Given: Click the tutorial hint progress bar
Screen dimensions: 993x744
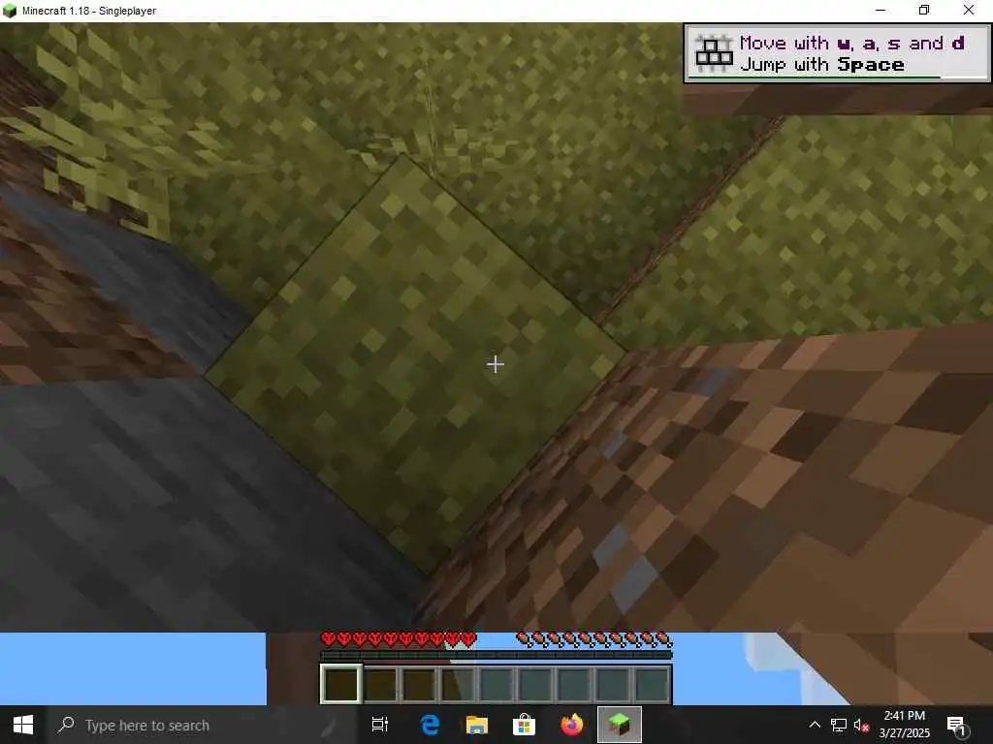Looking at the screenshot, I should [x=837, y=77].
